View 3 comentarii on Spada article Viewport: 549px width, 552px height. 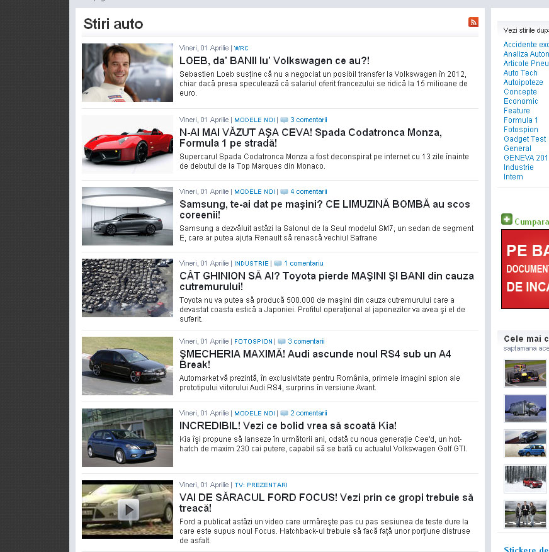[309, 120]
